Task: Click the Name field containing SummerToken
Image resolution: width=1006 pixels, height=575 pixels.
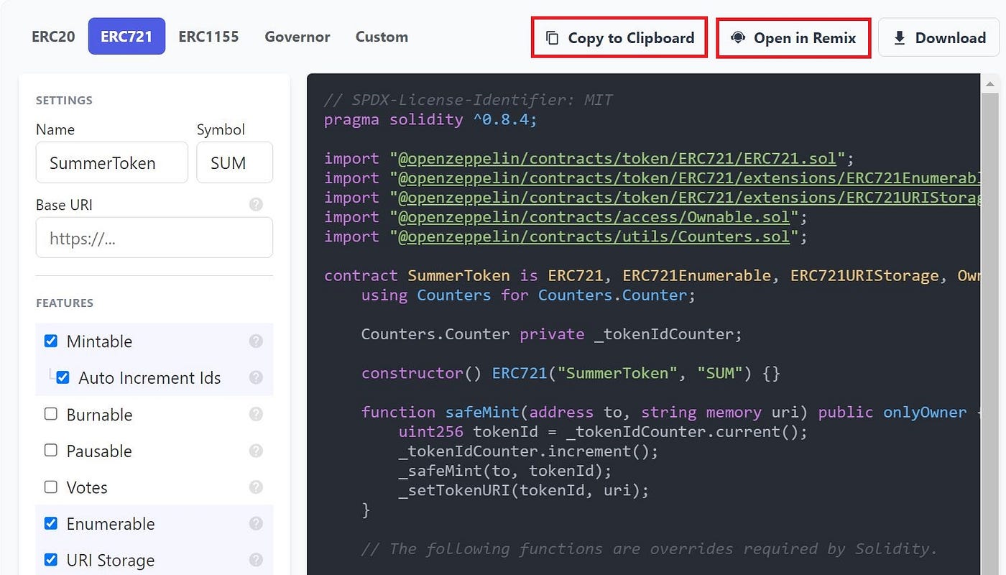Action: tap(112, 162)
